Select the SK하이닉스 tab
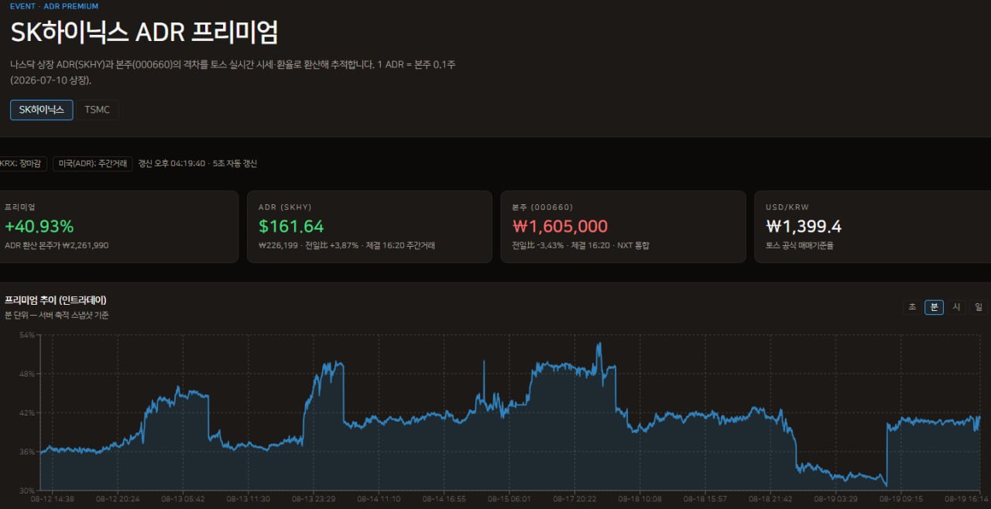 [x=42, y=110]
